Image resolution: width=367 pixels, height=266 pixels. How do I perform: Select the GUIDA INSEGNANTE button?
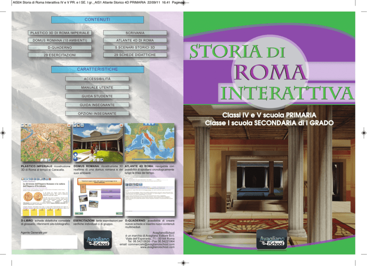97,105
